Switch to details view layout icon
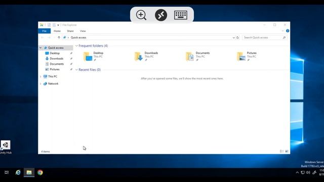Image resolution: width=324 pixels, height=182 pixels. (x=281, y=152)
